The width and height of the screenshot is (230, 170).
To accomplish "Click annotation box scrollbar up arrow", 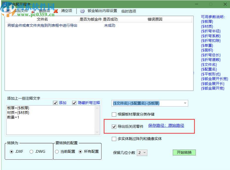I will [x=97, y=108].
